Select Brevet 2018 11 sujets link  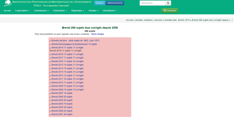pyautogui.click(x=67, y=54)
